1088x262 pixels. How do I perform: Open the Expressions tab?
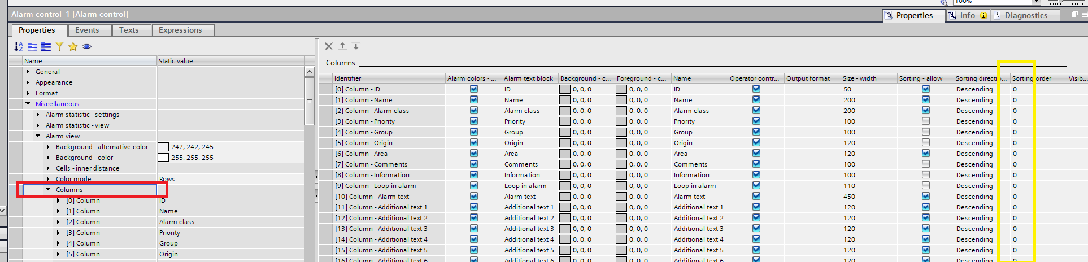[180, 30]
